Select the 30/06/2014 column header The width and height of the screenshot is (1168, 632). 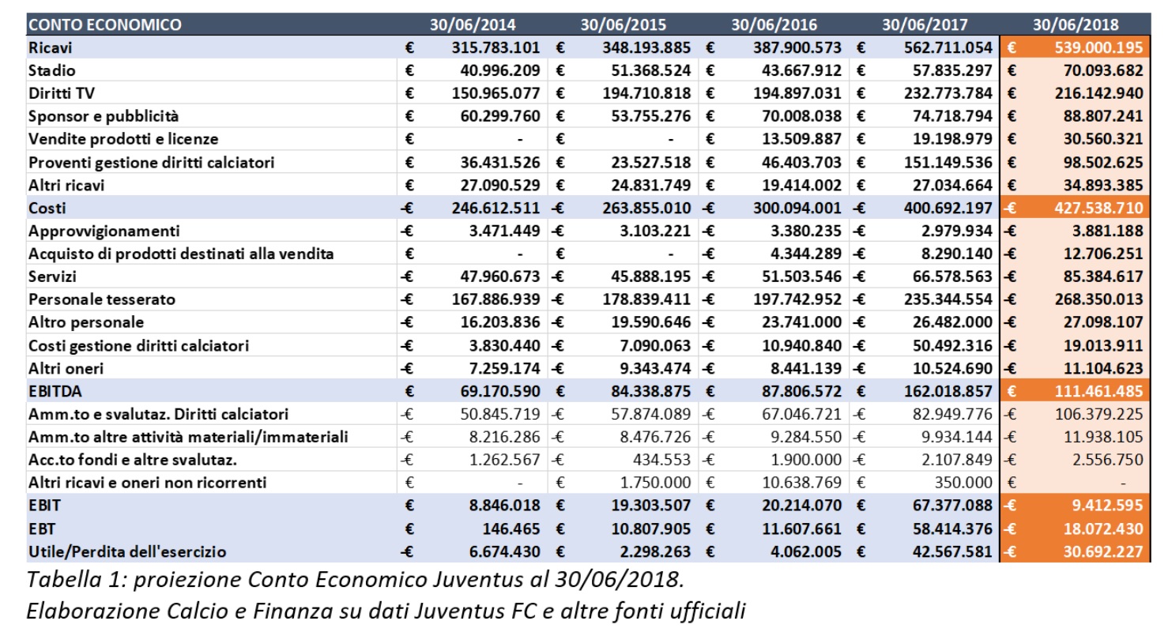click(x=472, y=24)
